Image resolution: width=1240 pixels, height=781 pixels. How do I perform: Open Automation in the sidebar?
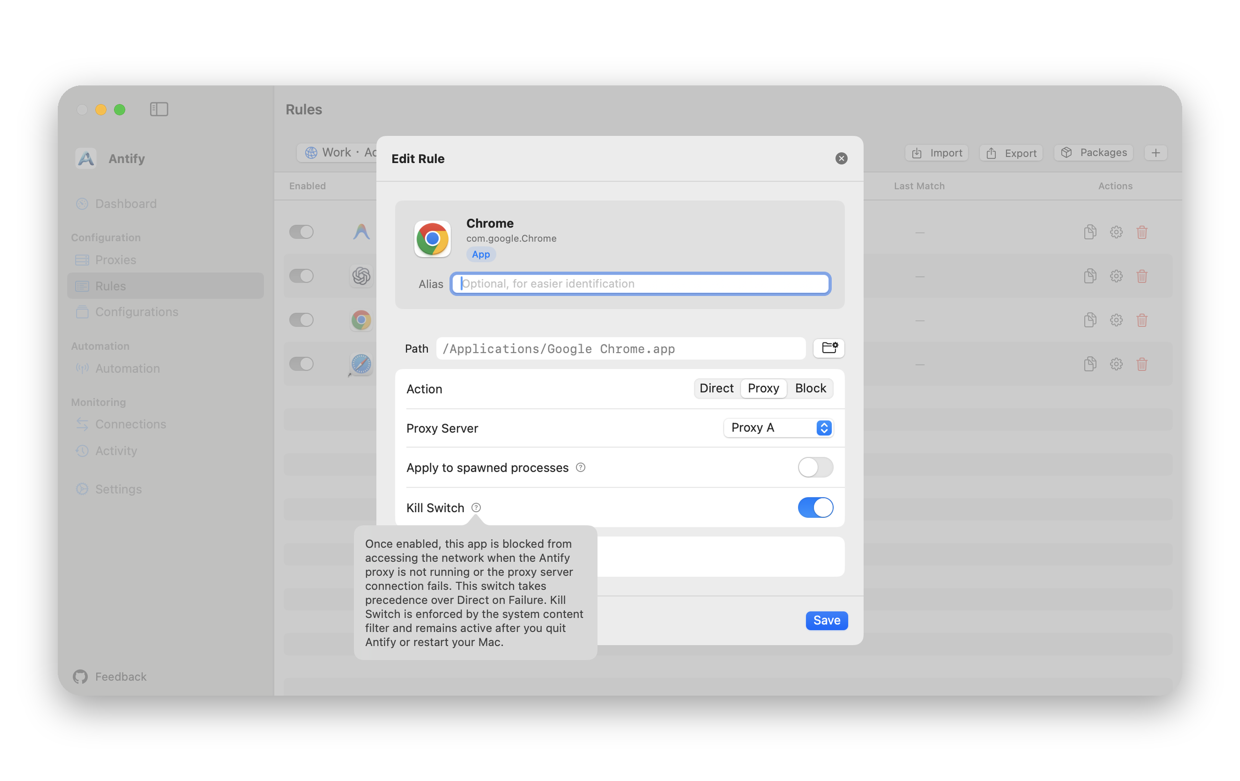[165, 369]
